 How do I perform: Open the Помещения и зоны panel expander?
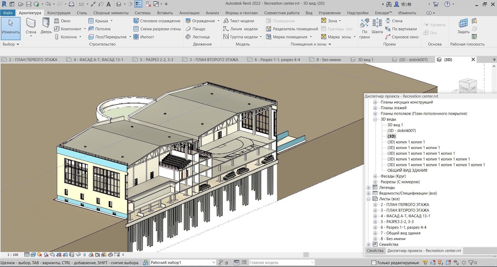point(330,44)
